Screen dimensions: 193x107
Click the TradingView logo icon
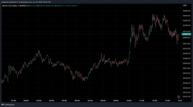(x=3, y=105)
